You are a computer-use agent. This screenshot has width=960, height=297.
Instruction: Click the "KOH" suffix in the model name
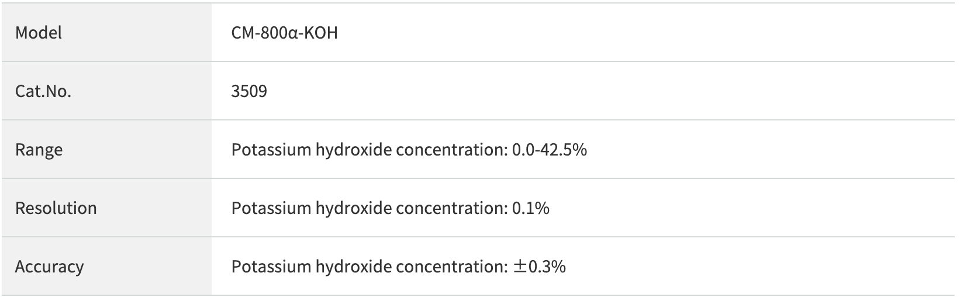(322, 33)
